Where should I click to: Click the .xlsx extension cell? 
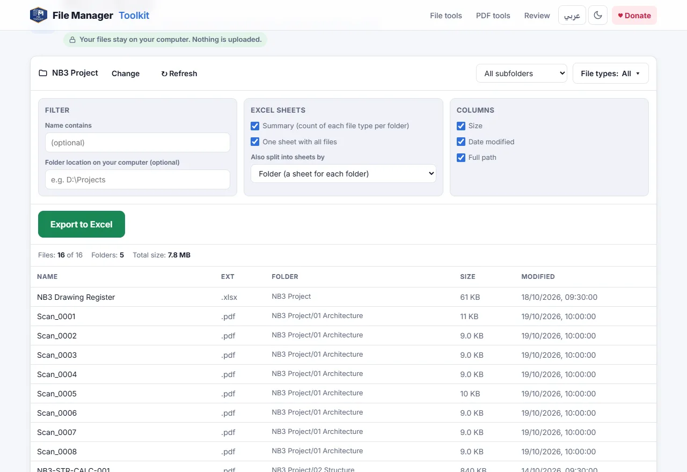tap(229, 297)
